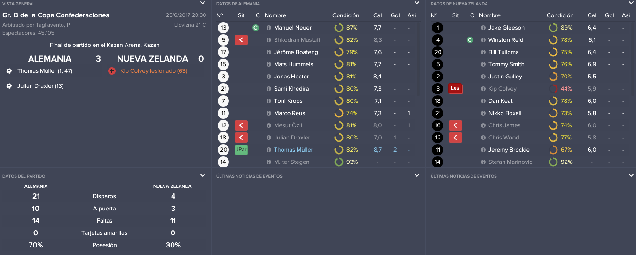Click red injury cross icon near Kip Colvey lesionado
This screenshot has width=636, height=255.
coord(112,71)
